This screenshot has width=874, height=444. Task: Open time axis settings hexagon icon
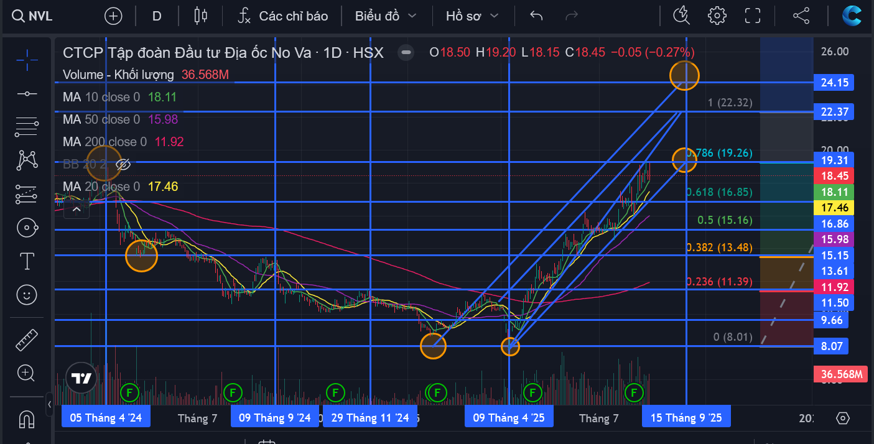pos(843,418)
